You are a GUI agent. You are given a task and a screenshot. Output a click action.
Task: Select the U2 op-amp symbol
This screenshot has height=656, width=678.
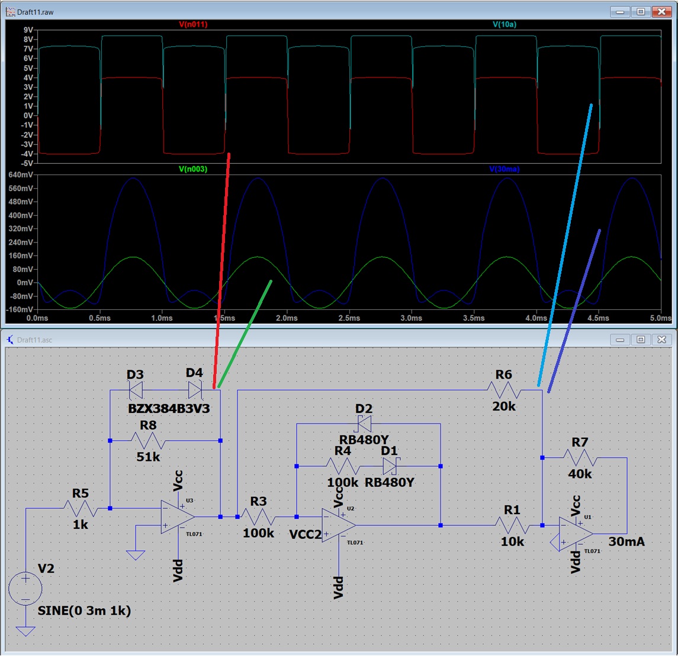pyautogui.click(x=338, y=525)
